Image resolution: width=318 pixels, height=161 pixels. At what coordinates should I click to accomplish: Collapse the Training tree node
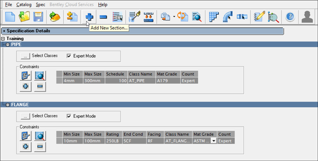tap(3, 38)
